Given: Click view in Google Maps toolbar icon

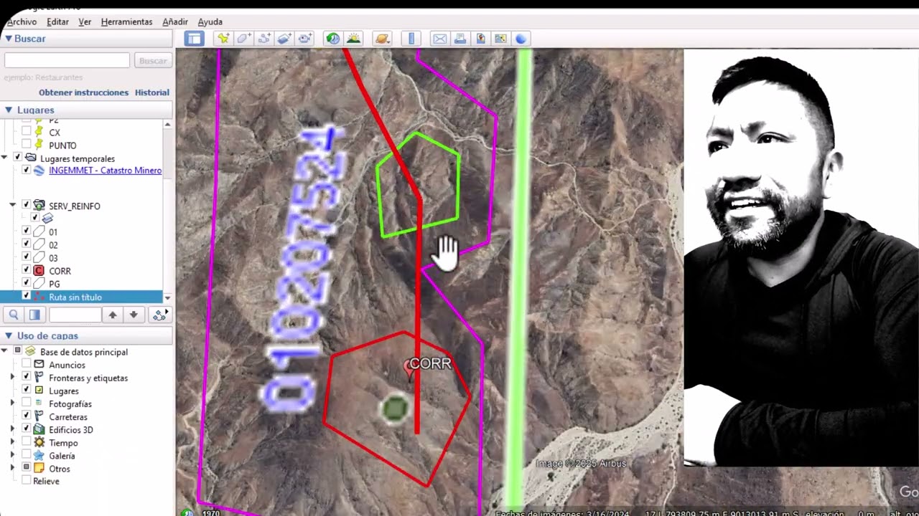Looking at the screenshot, I should (x=500, y=39).
